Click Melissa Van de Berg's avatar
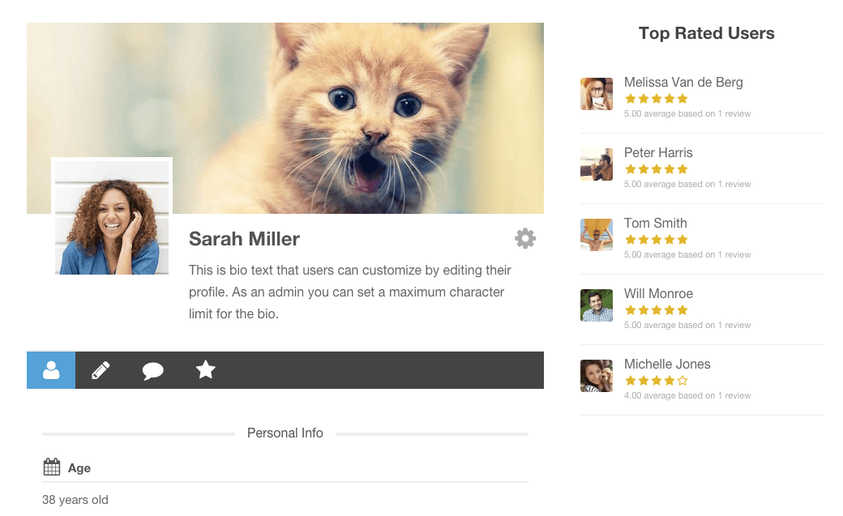Viewport: 843px width, 516px height. tap(597, 94)
